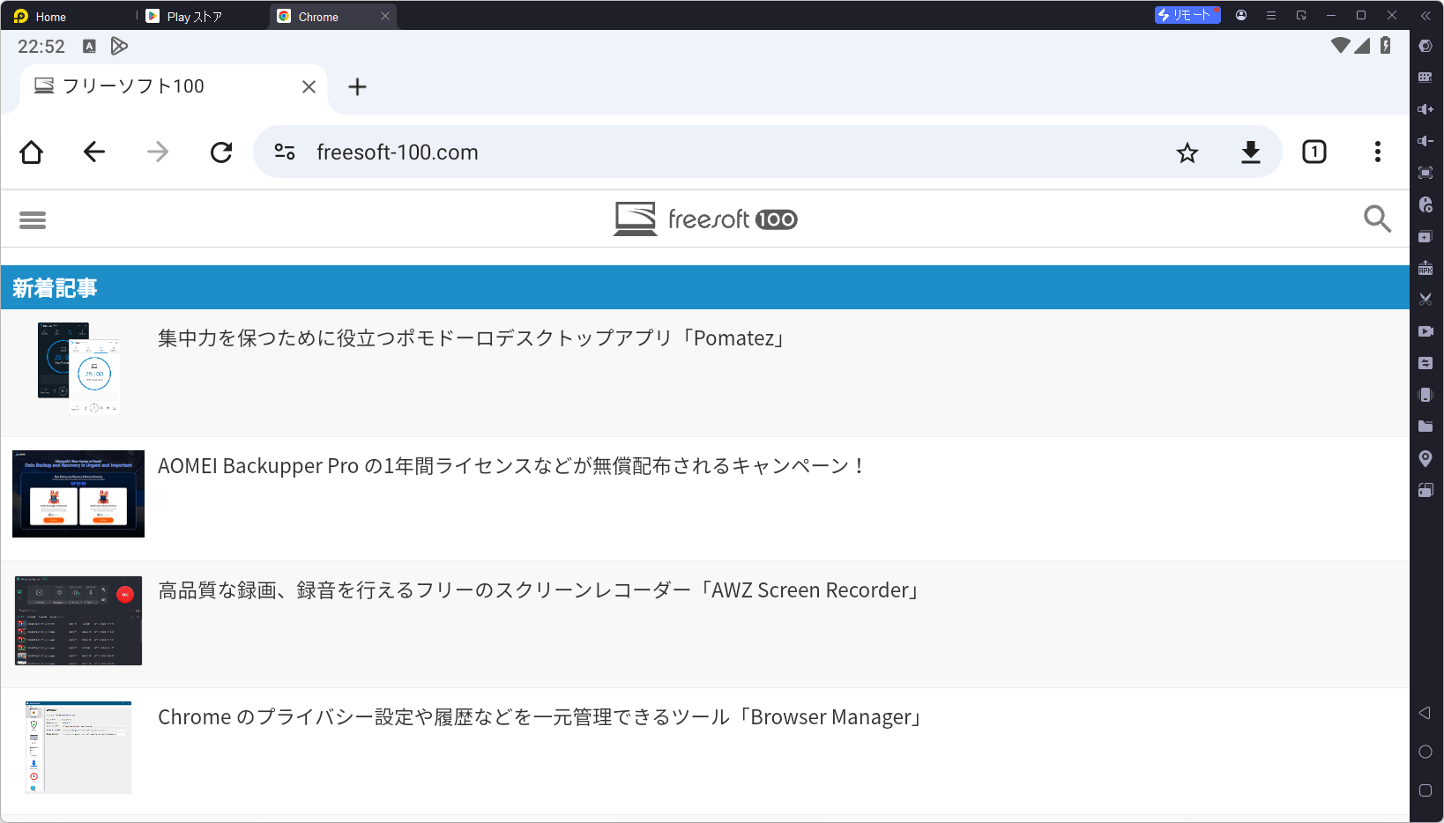1444x823 pixels.
Task: Bookmark this page with the star icon
Action: 1187,152
